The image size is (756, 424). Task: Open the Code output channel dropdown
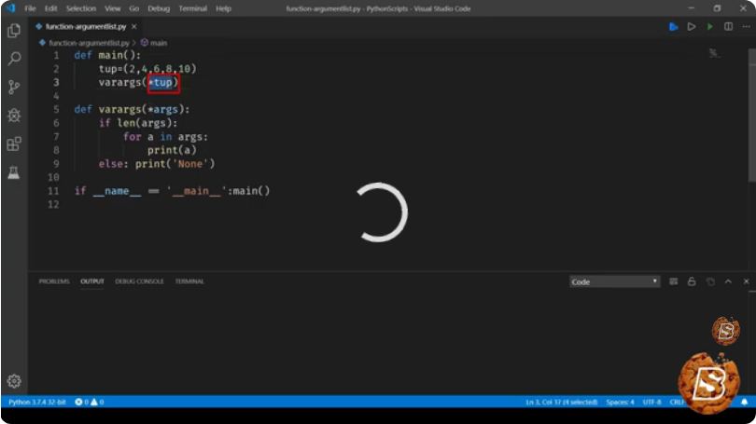click(x=614, y=281)
